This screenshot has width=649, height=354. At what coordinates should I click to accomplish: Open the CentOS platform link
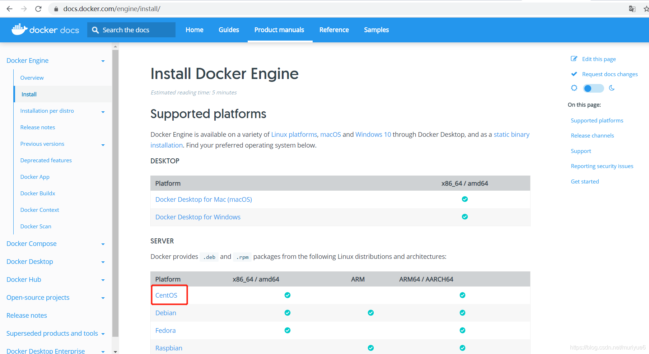click(x=166, y=295)
